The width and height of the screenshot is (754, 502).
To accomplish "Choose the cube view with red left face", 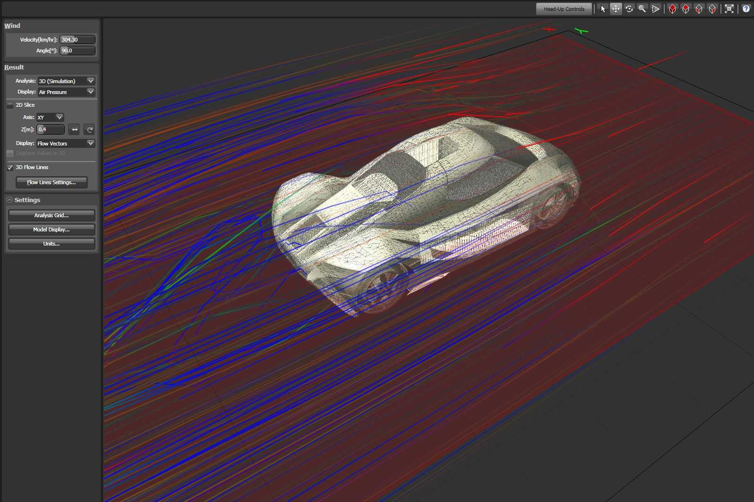I will coord(699,9).
